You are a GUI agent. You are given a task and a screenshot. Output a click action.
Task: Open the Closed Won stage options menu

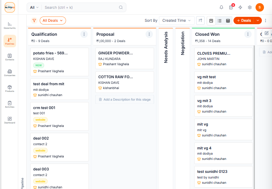(248, 34)
